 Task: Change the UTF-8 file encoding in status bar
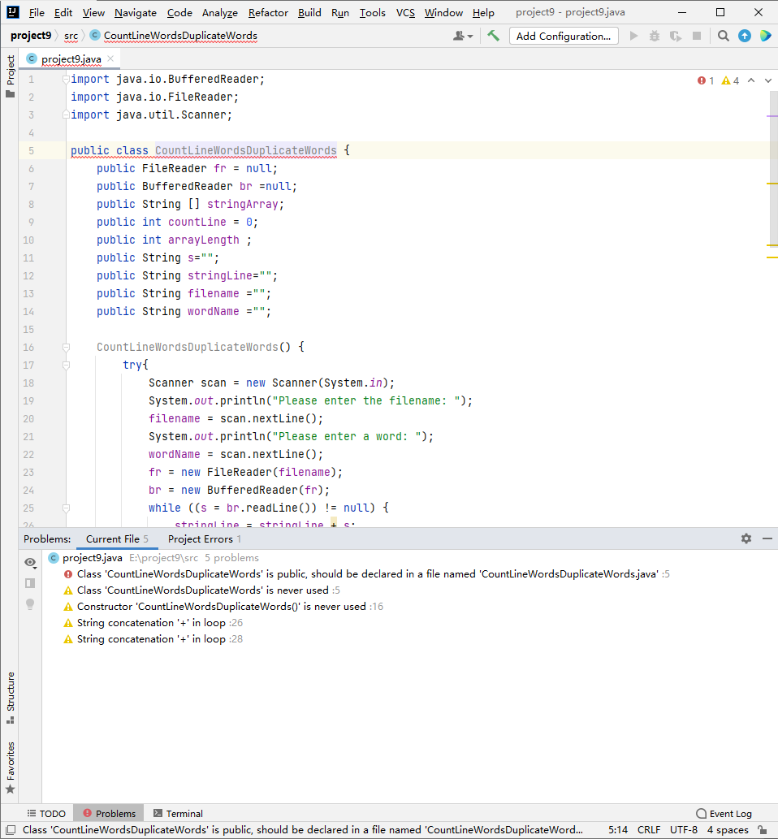tap(683, 830)
